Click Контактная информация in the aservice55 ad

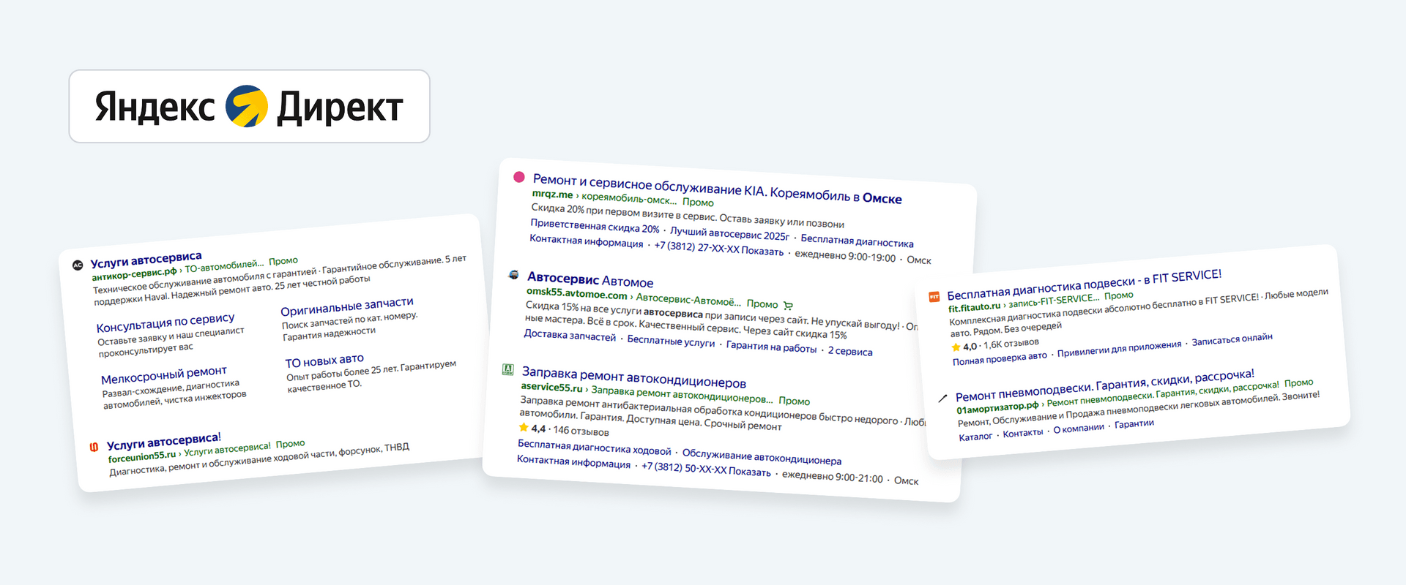pyautogui.click(x=573, y=461)
